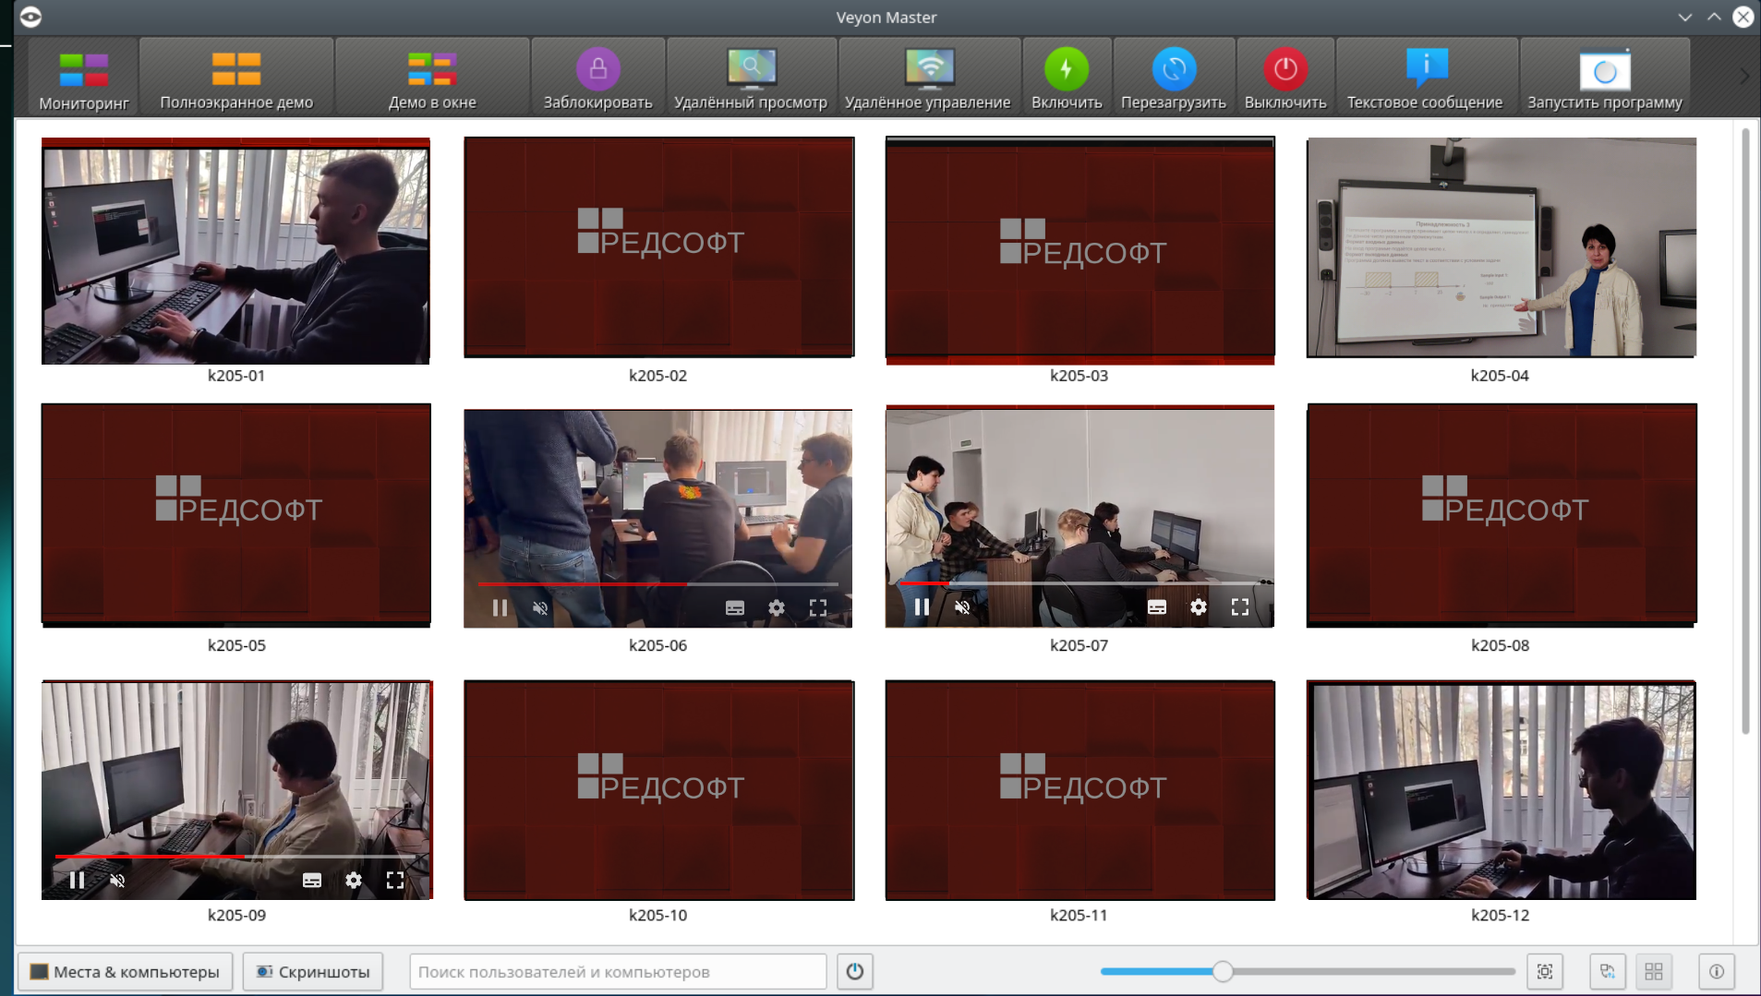Toggle subtitles on k205-07 video
Viewport: 1761px width, 996px height.
pos(1157,606)
